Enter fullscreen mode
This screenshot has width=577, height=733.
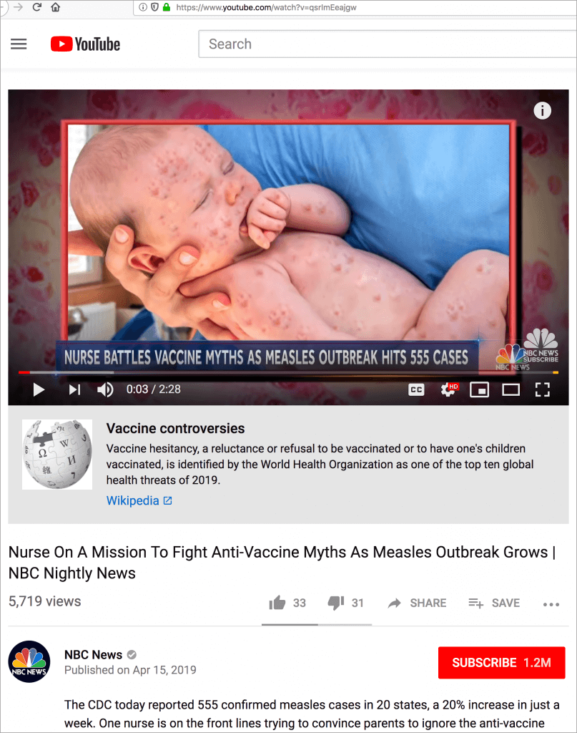(x=542, y=389)
